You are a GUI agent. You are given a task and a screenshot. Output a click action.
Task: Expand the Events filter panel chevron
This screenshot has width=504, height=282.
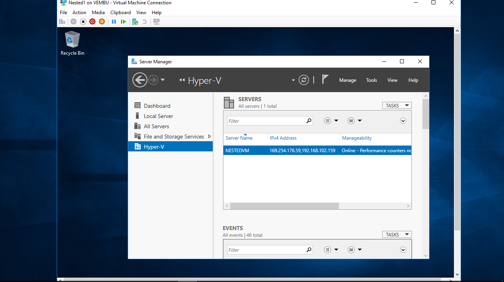tap(403, 250)
